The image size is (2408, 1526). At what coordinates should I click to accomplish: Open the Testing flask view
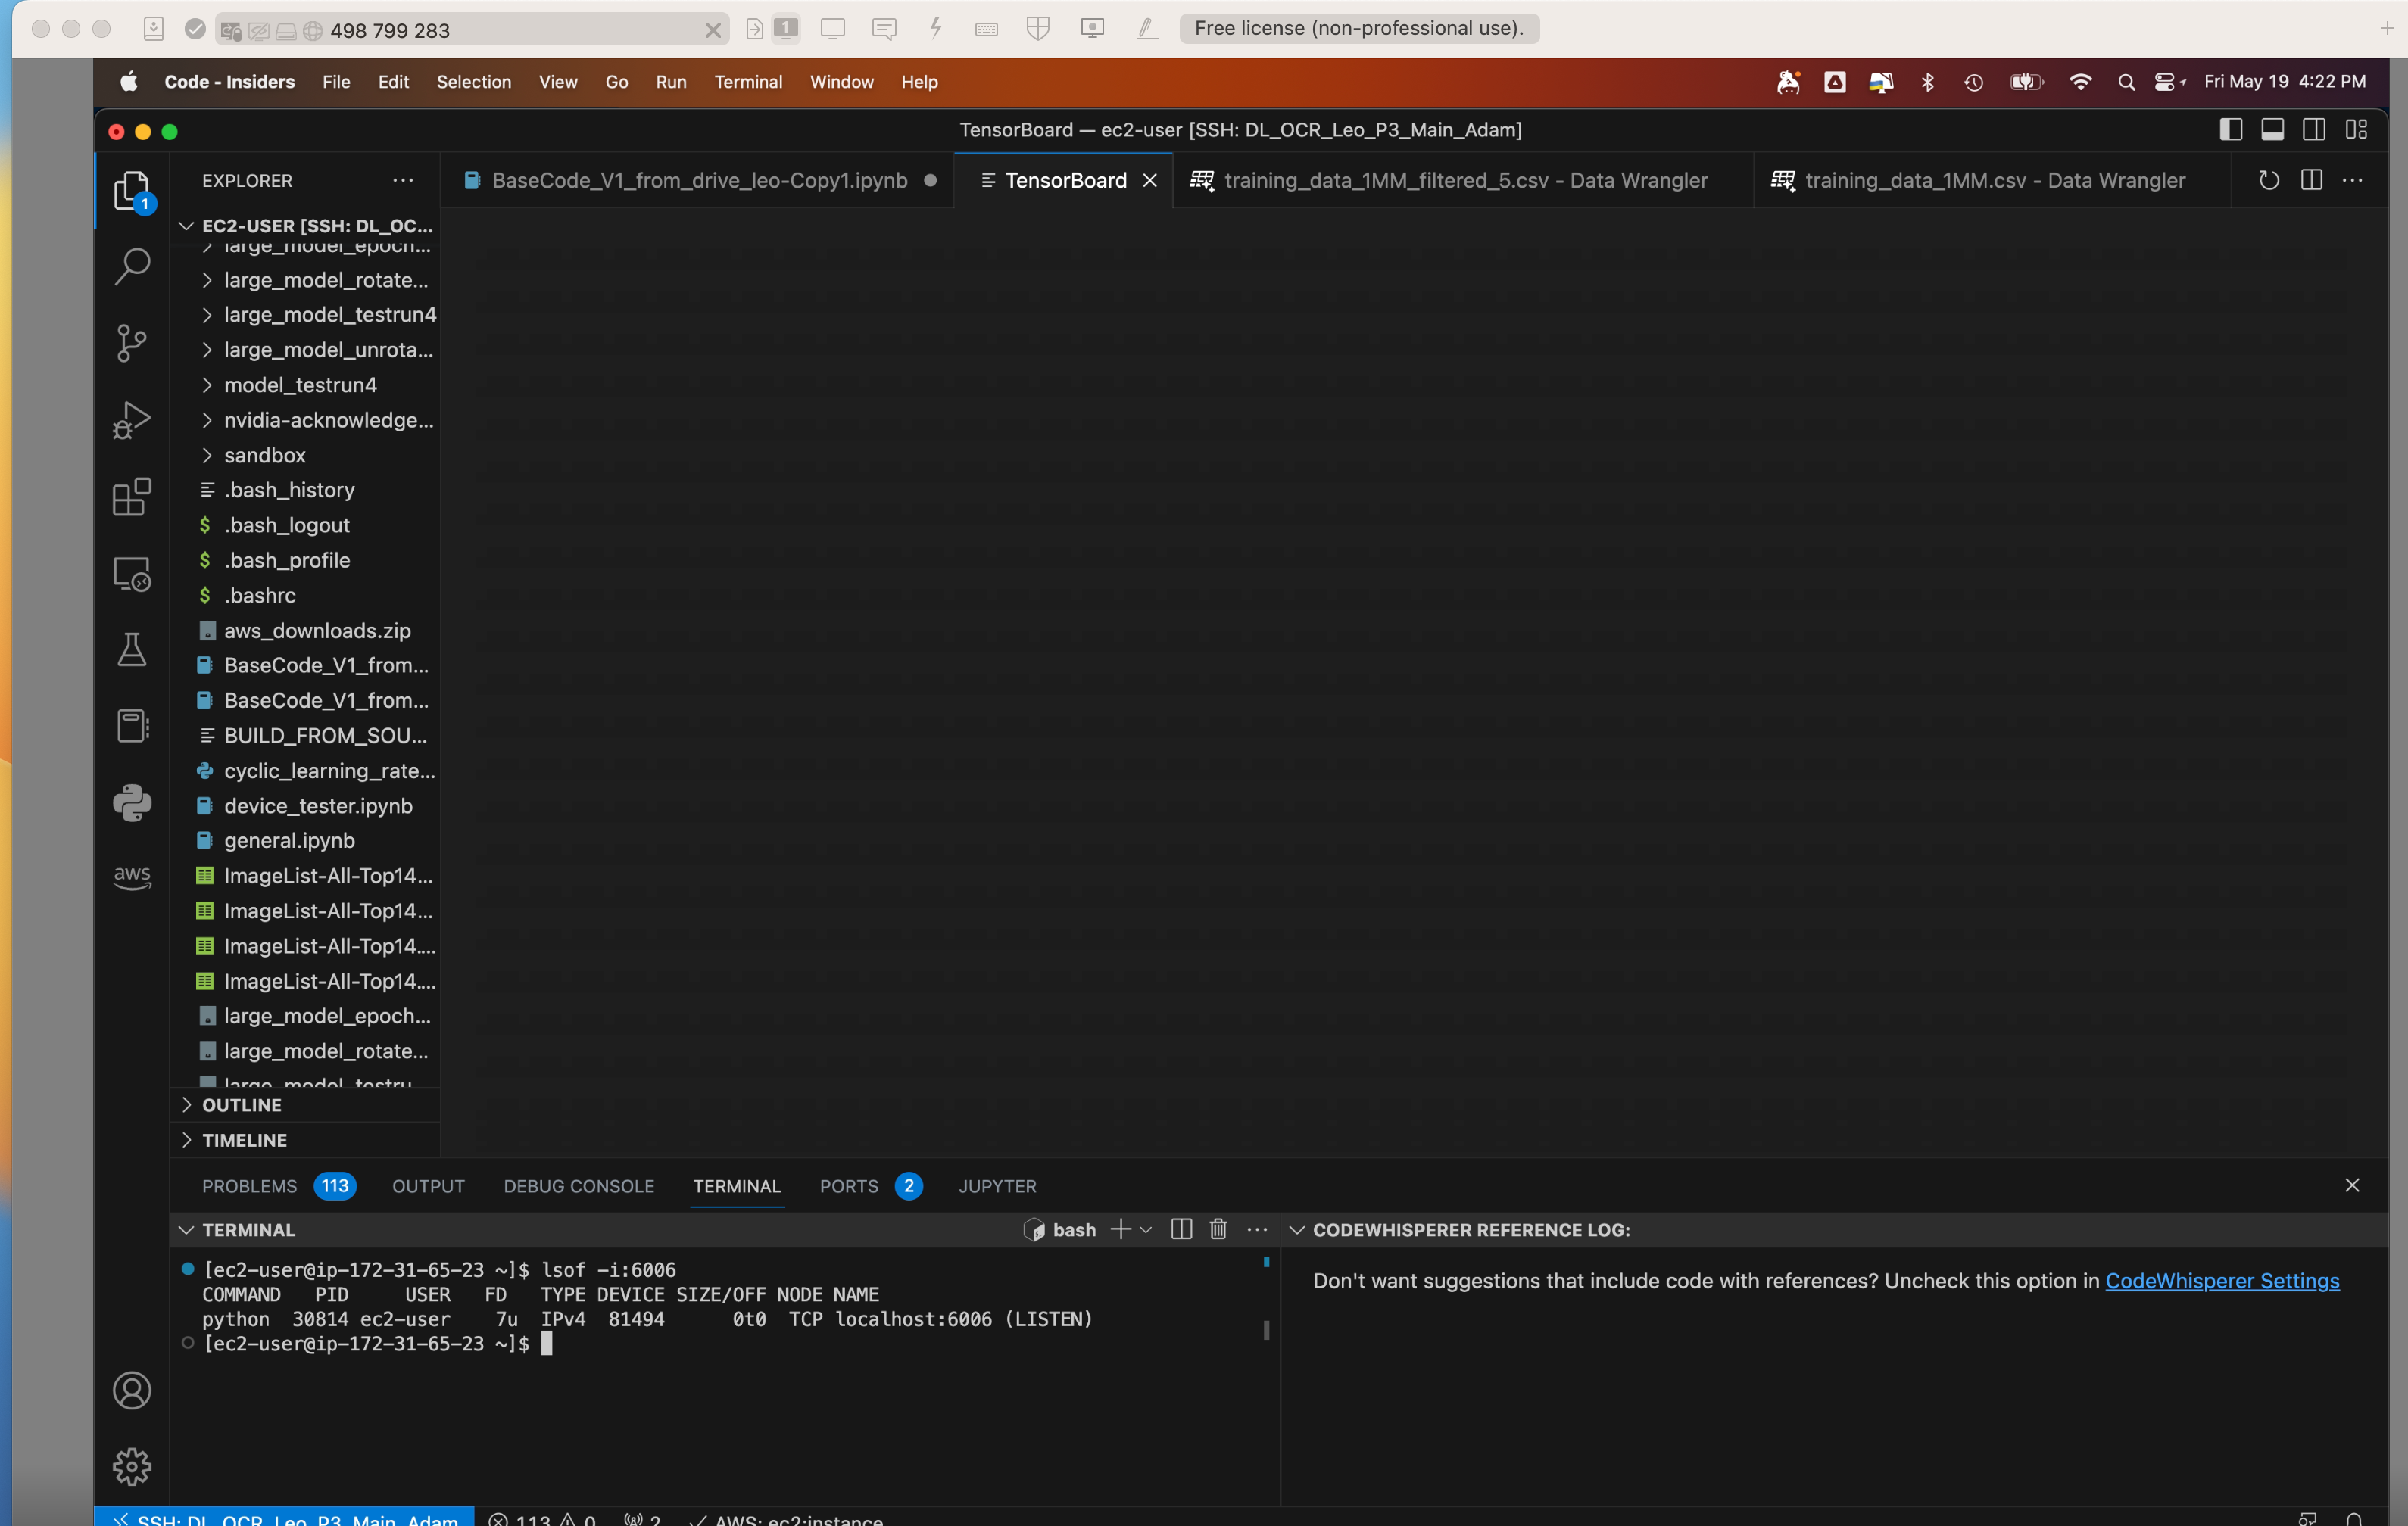coord(131,649)
